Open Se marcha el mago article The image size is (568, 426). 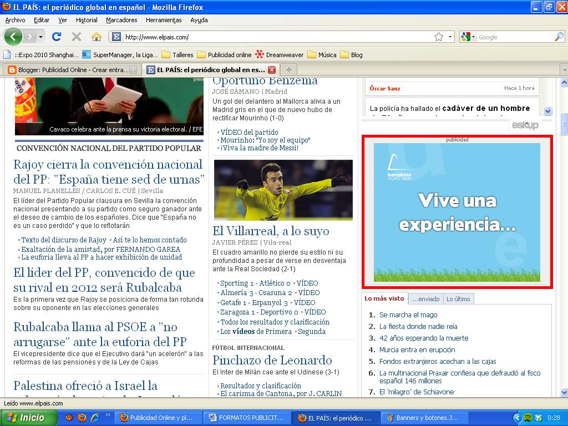408,315
